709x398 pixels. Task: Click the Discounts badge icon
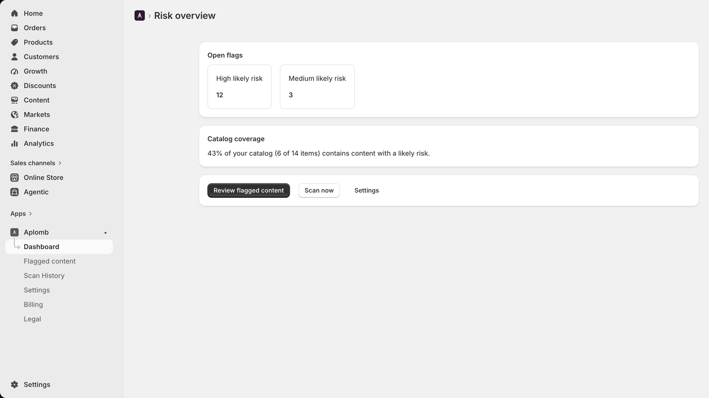pos(15,86)
